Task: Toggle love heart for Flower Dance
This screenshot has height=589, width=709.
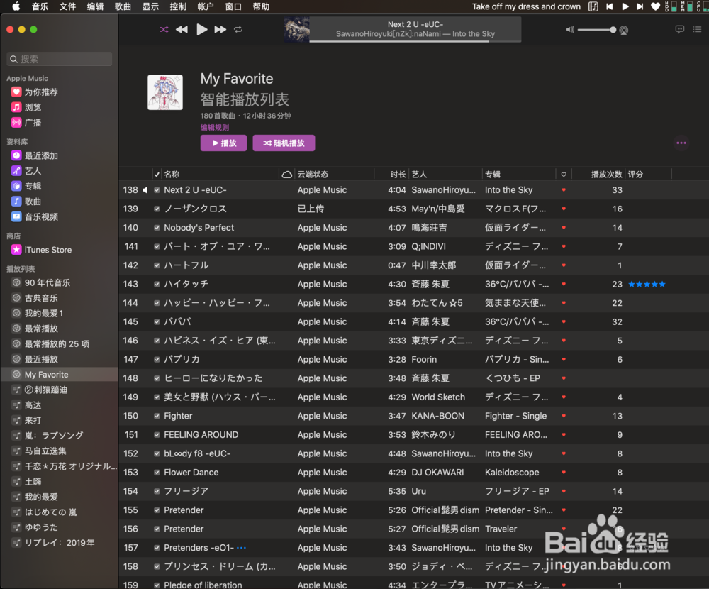Action: click(564, 473)
